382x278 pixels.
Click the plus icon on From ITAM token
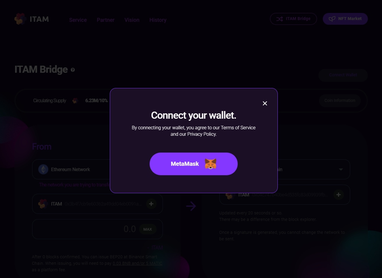pos(151,204)
